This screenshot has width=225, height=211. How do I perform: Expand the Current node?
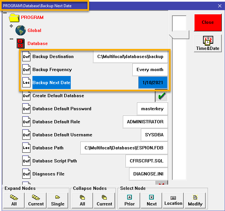coord(36,201)
